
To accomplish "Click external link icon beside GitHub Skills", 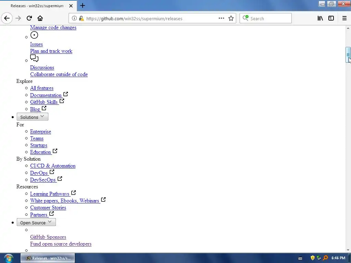I will click(x=62, y=101).
